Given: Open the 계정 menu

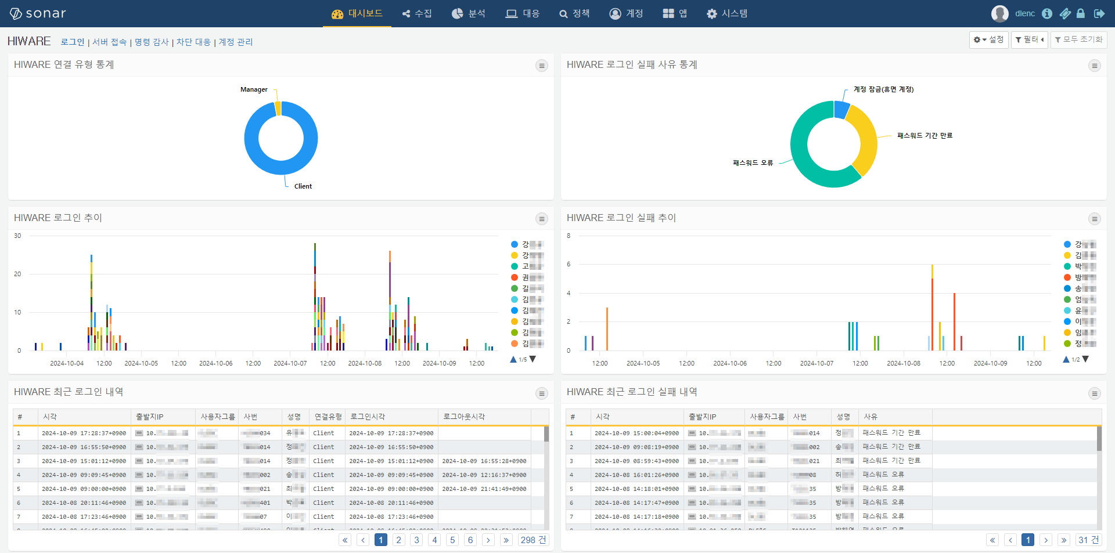Looking at the screenshot, I should point(626,13).
